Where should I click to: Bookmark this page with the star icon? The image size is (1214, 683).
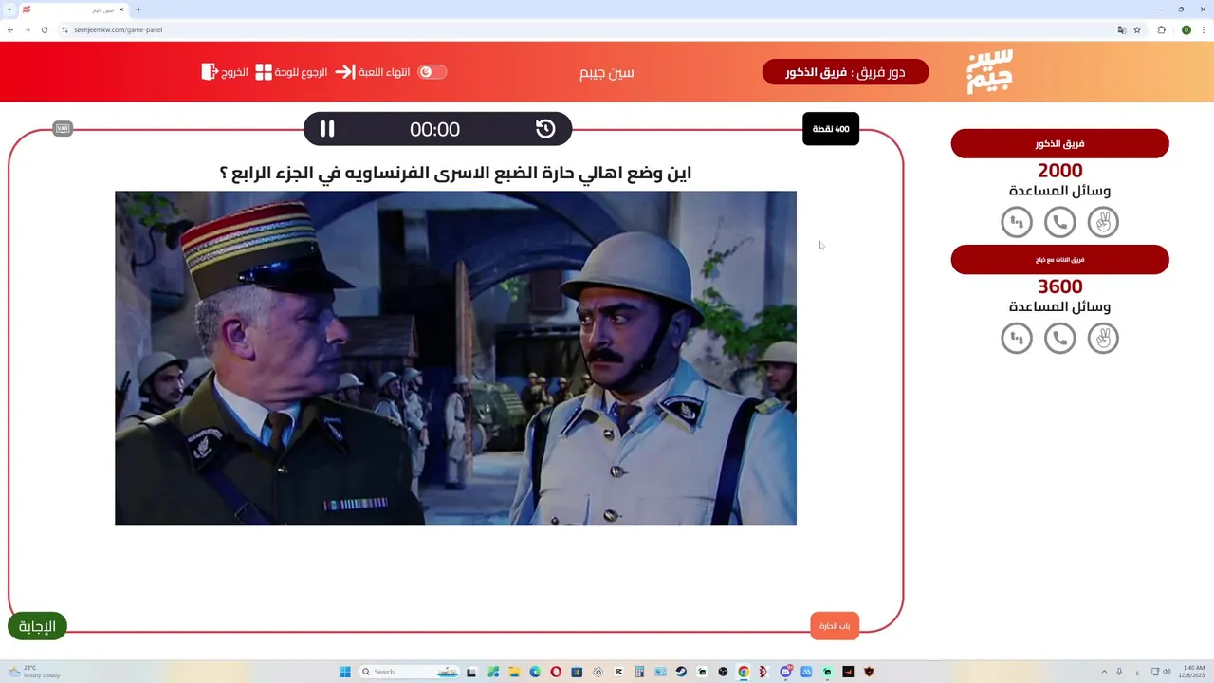[x=1137, y=29]
